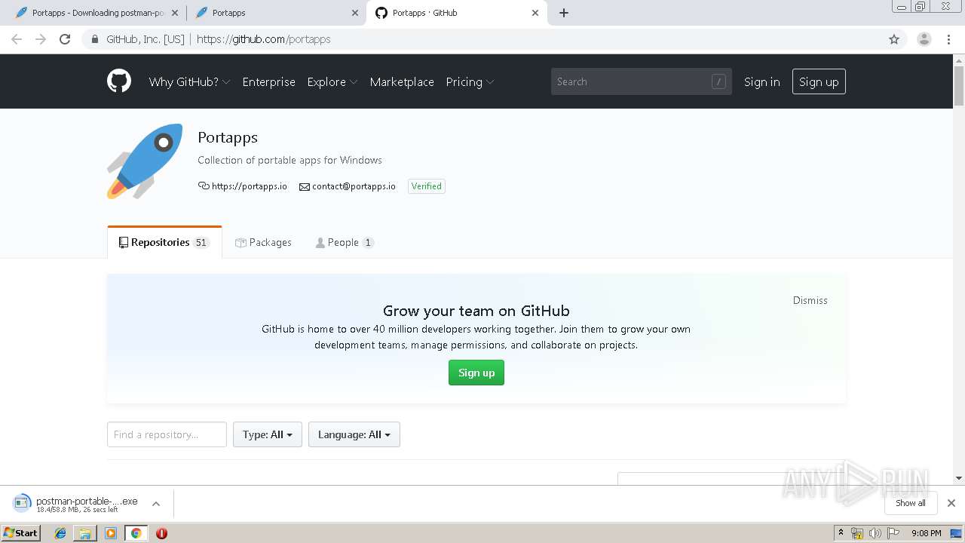Screen dimensions: 965x543
Task: Bookmark this page with the star icon
Action: pos(894,39)
